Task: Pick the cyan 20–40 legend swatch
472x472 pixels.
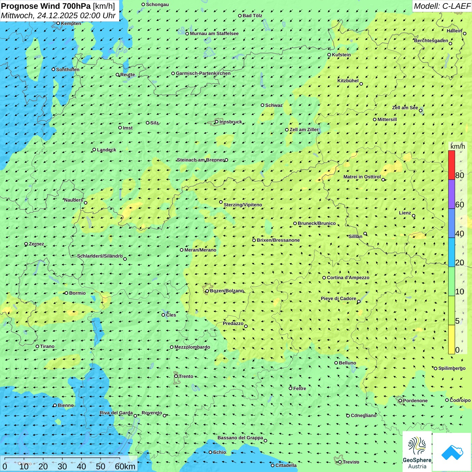Action: click(451, 253)
